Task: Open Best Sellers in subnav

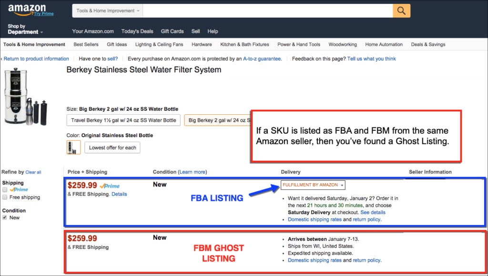Action: 86,44
